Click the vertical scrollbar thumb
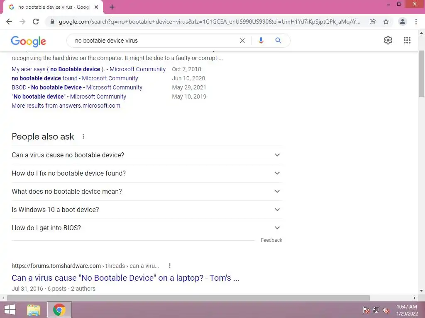The width and height of the screenshot is (425, 318). 422,74
